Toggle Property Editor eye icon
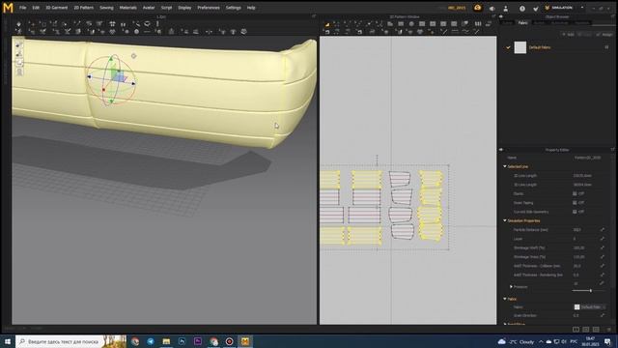This screenshot has height=348, width=618. coord(501,150)
